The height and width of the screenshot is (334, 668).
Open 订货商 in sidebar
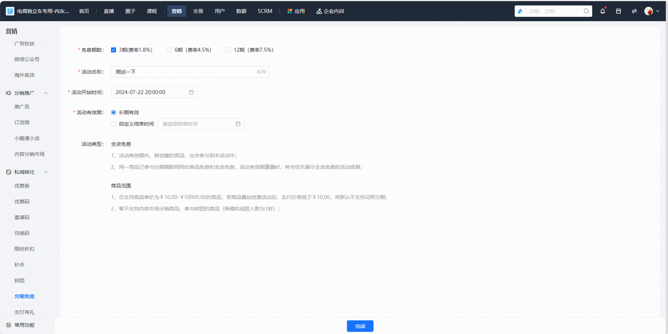coord(22,122)
